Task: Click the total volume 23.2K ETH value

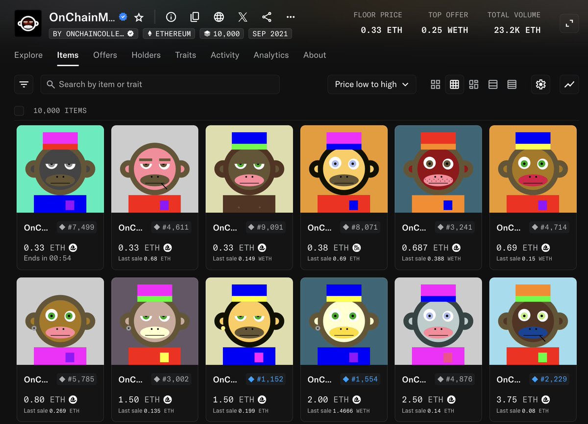Action: (517, 30)
